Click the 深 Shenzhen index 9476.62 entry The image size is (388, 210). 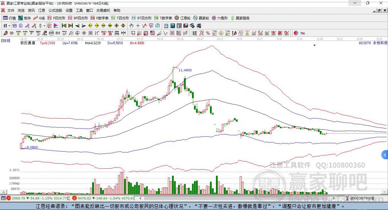pos(103,198)
